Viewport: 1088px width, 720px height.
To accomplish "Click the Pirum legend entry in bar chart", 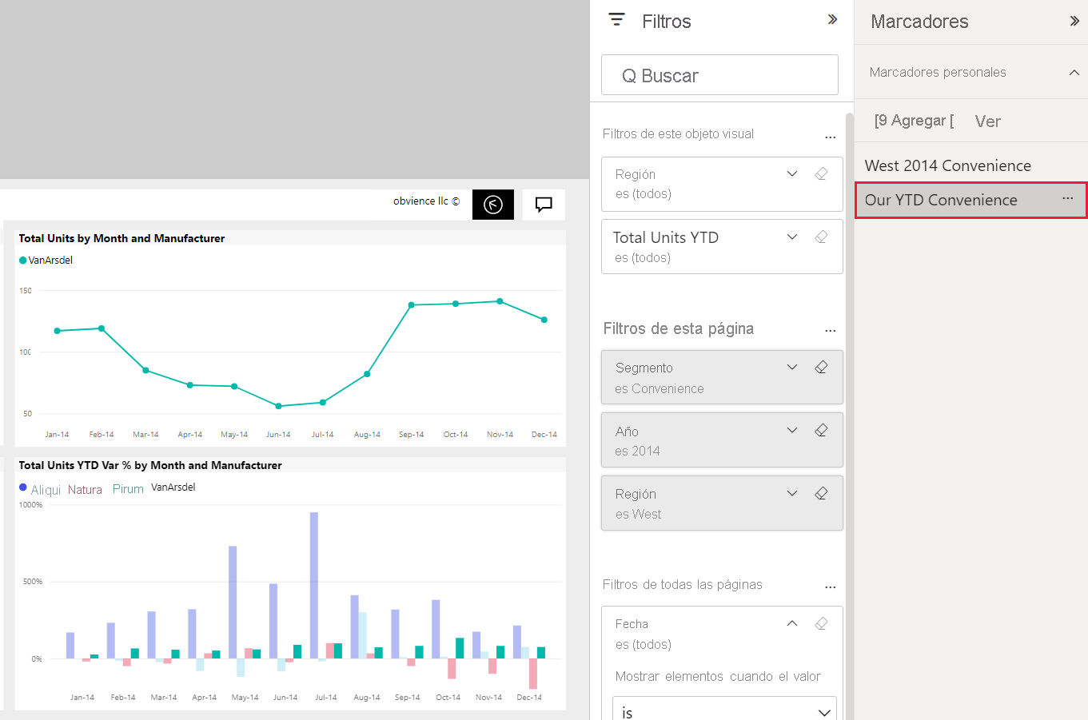I will click(128, 489).
